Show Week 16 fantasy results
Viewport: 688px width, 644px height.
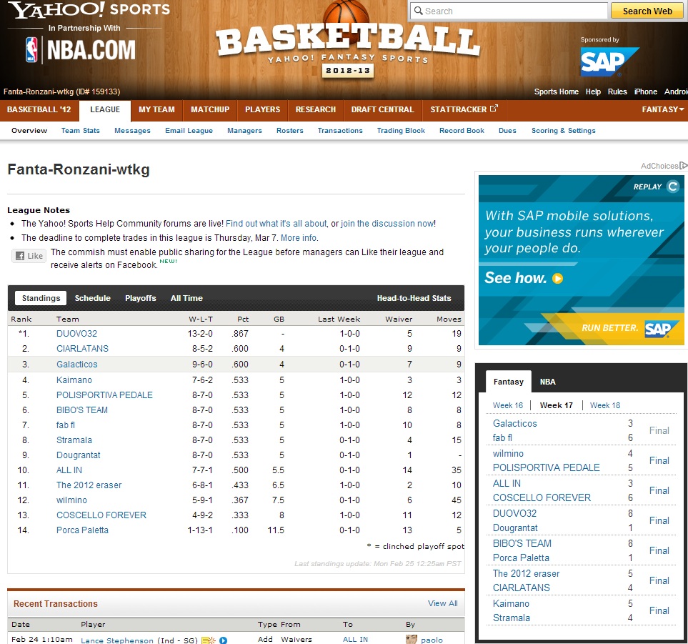click(507, 405)
